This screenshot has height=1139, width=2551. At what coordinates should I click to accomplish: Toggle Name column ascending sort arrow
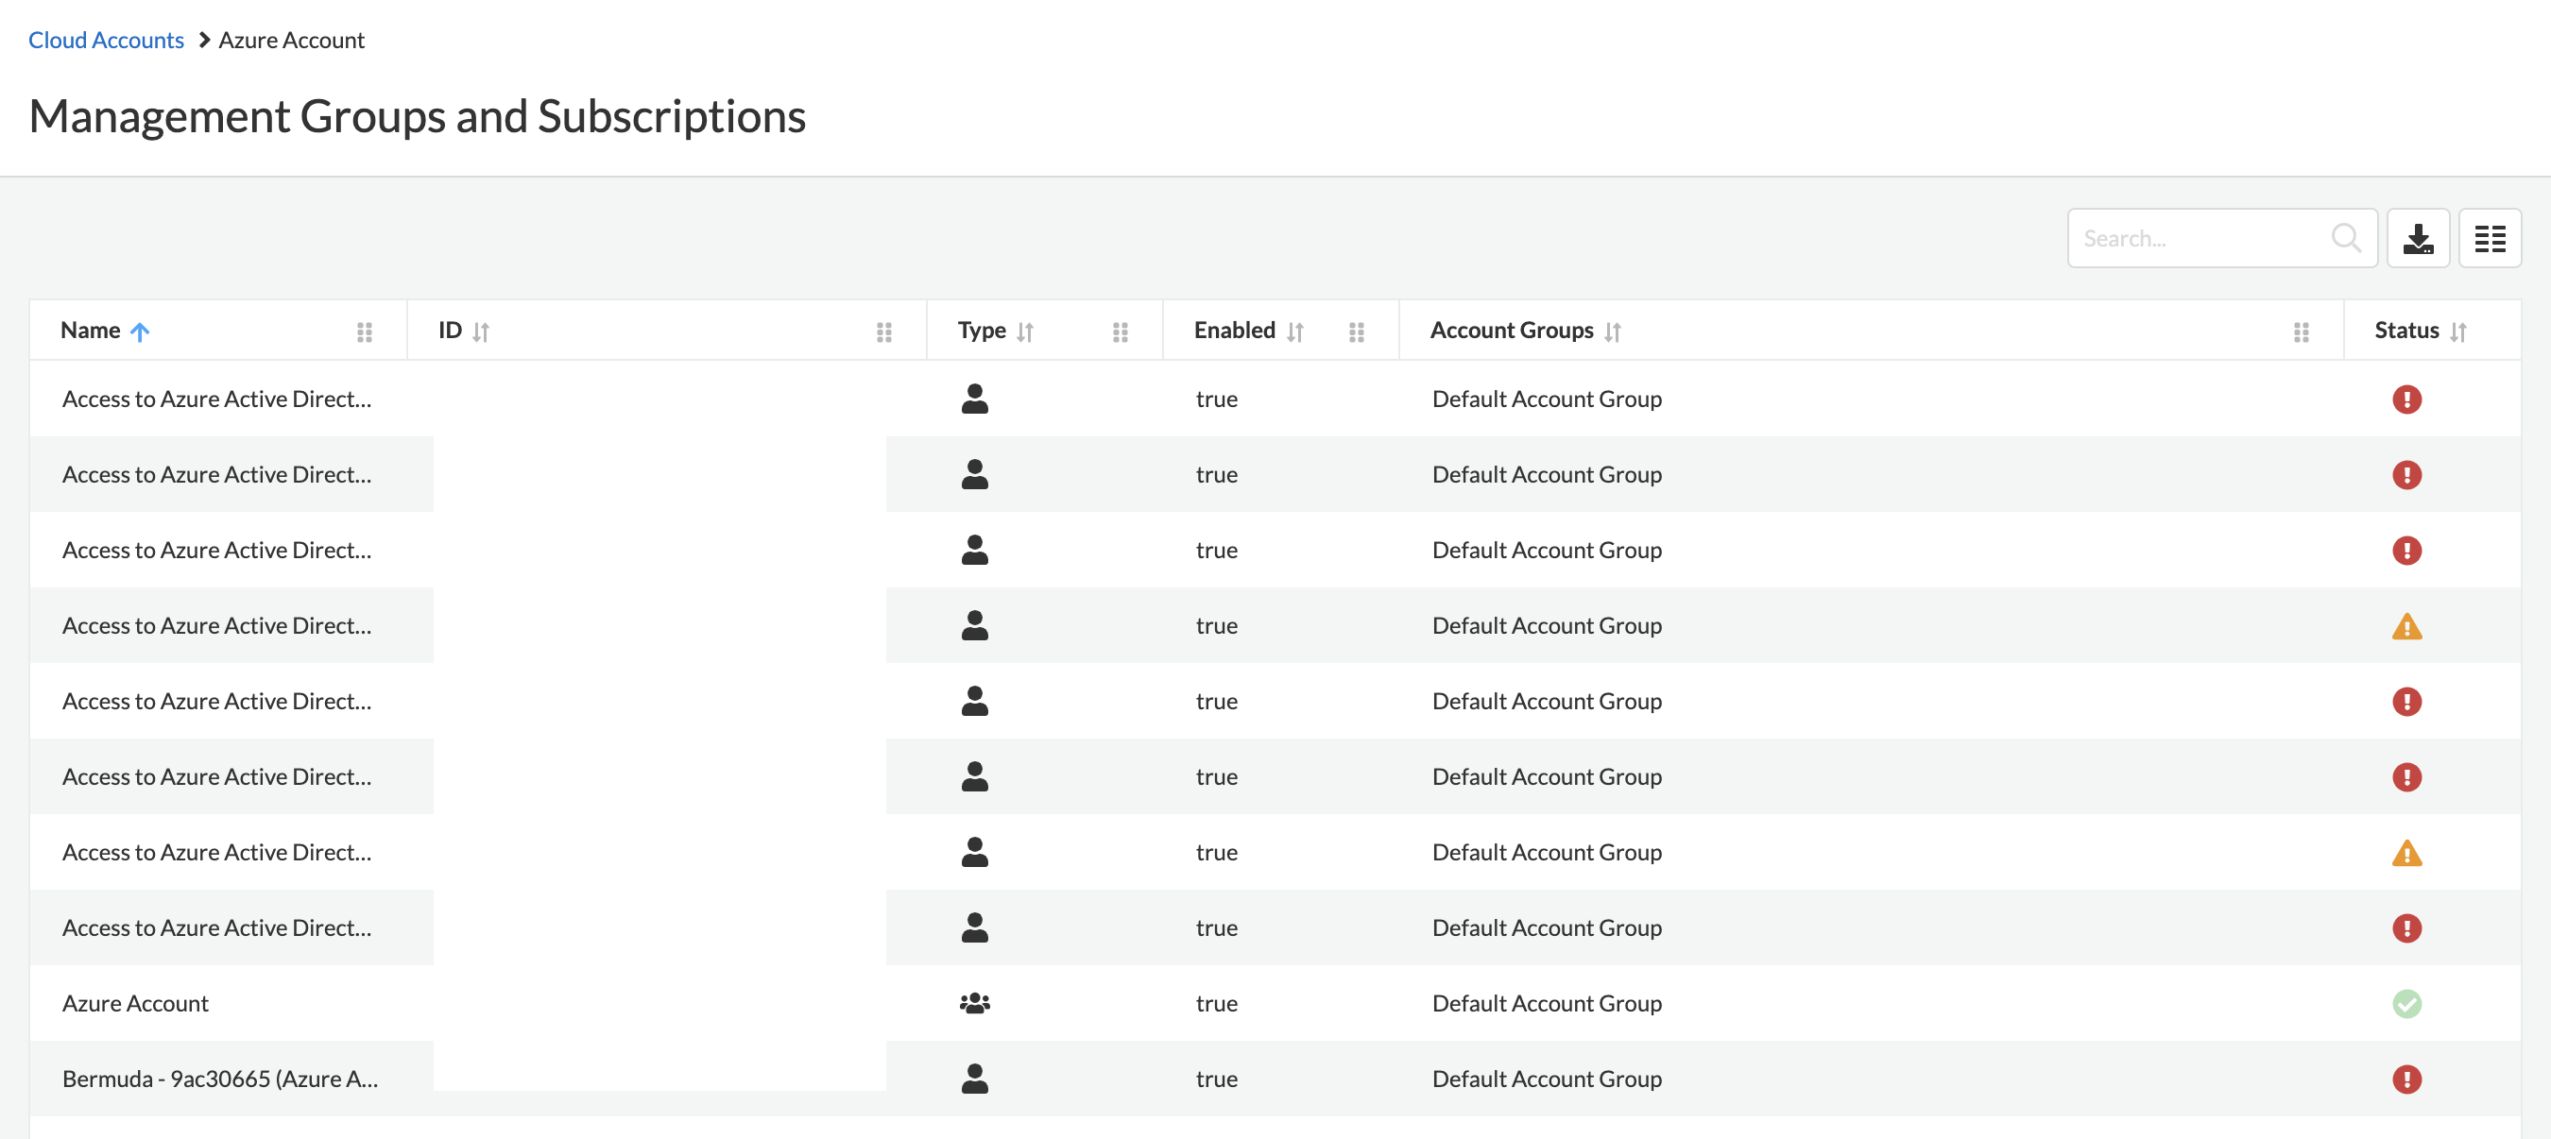[140, 332]
